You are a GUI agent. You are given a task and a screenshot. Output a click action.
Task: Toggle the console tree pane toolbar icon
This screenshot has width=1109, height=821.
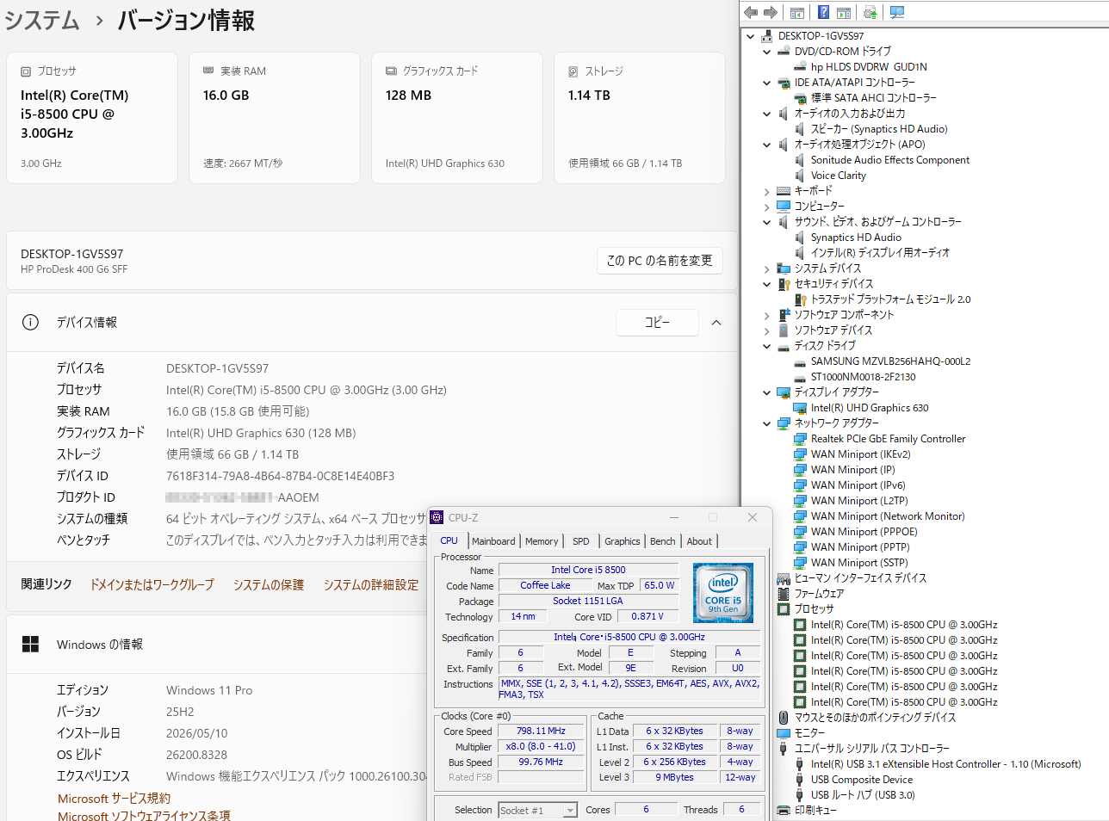click(797, 12)
